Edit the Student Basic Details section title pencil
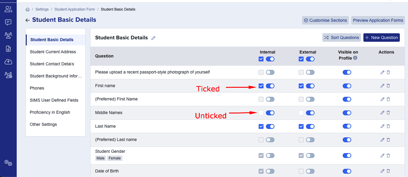 click(x=153, y=38)
